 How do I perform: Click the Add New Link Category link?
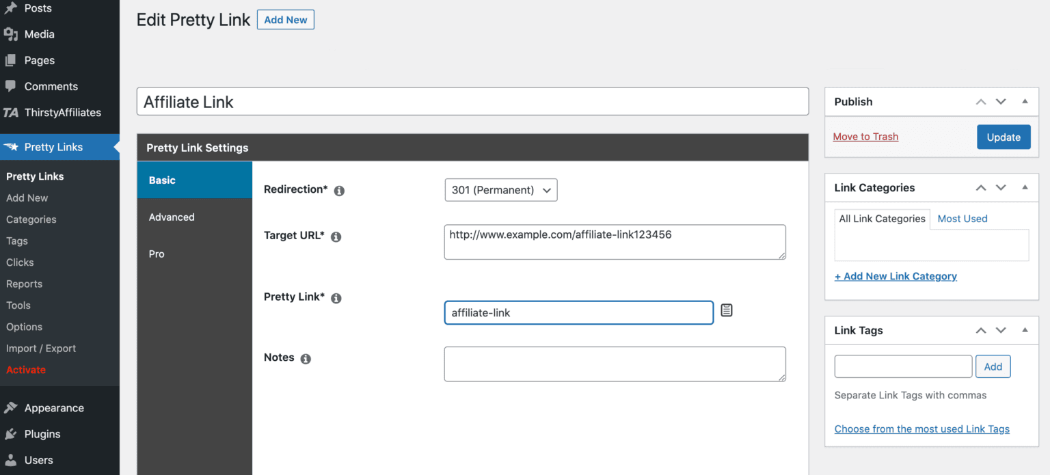point(896,276)
